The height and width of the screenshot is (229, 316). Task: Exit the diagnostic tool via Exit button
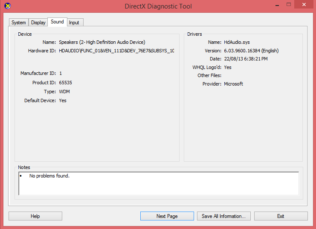[281, 216]
